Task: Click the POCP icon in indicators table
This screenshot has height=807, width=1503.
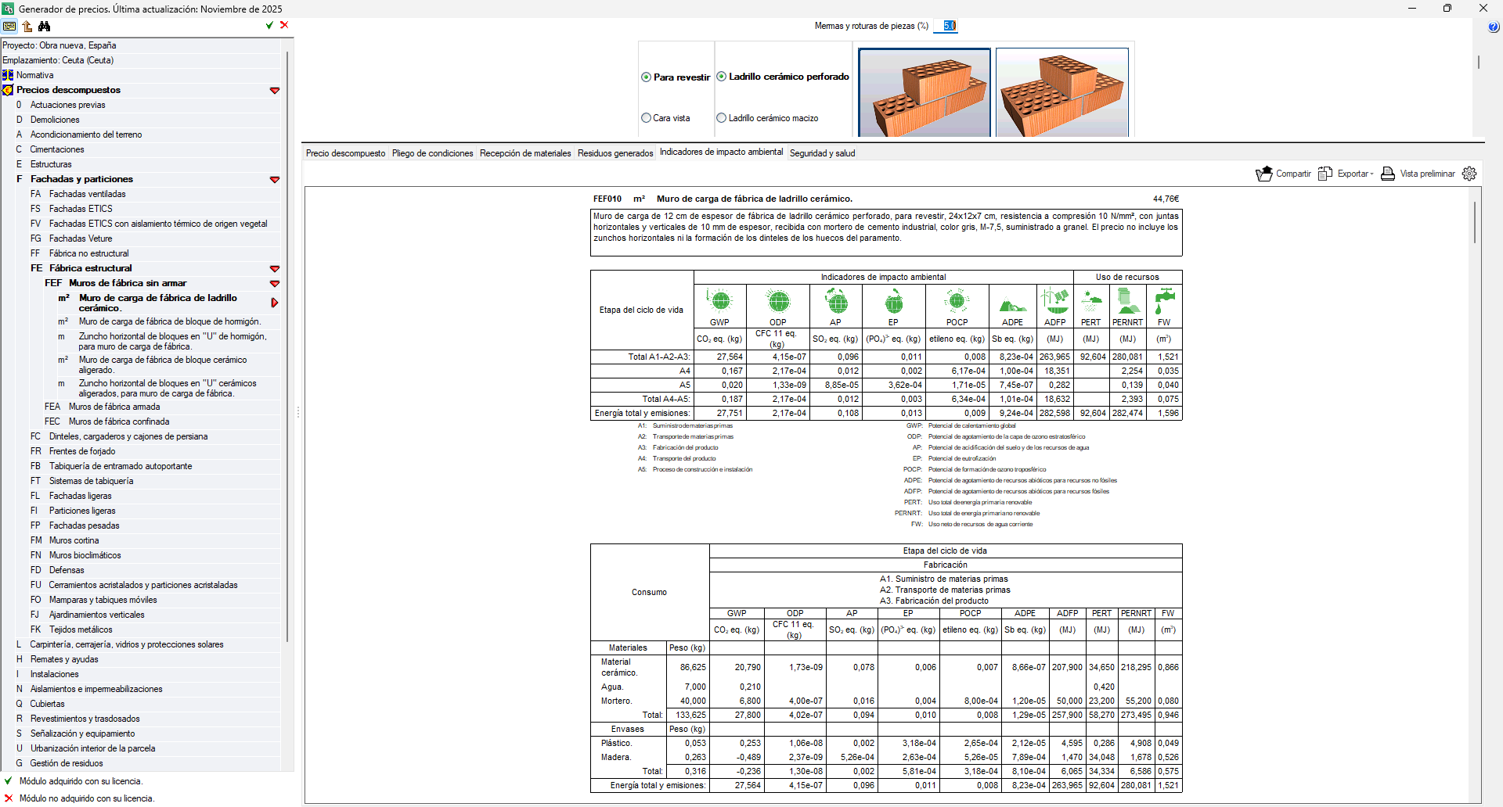Action: coord(957,301)
